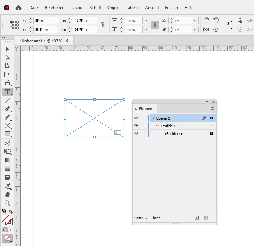Toggle constrain proportions for scaling

click(155, 25)
